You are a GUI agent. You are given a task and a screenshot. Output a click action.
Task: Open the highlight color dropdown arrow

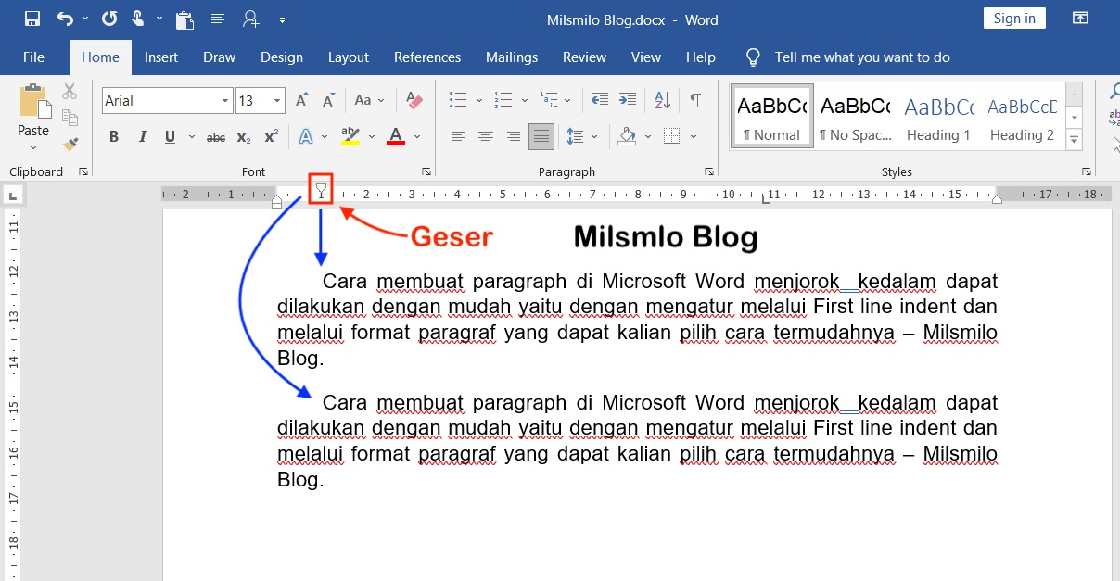[x=372, y=137]
